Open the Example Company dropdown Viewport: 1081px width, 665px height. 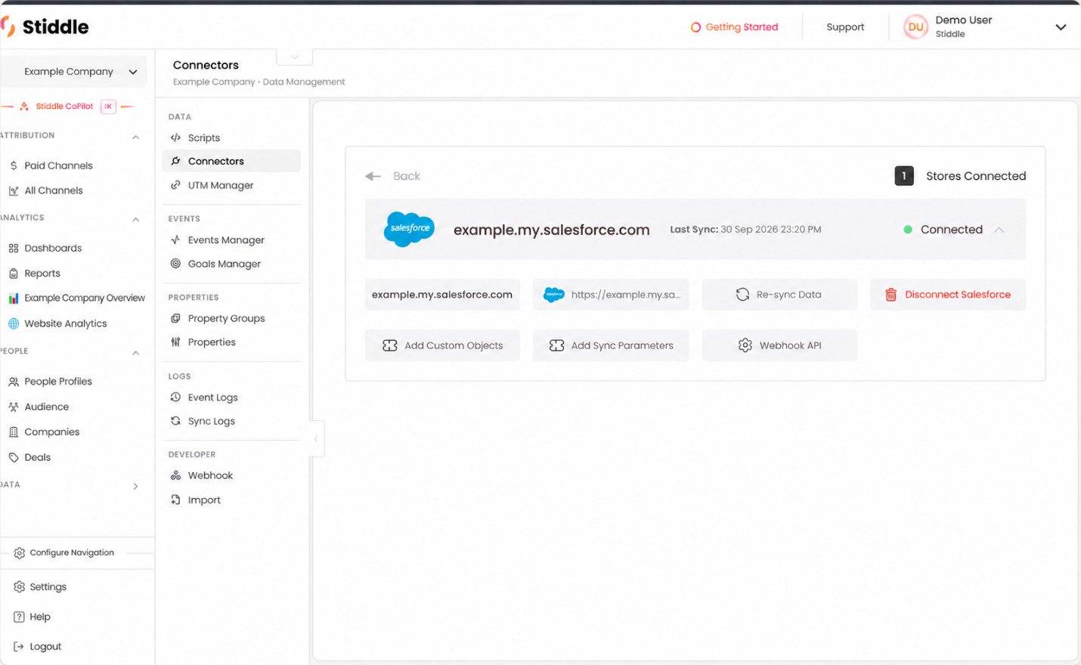point(74,72)
